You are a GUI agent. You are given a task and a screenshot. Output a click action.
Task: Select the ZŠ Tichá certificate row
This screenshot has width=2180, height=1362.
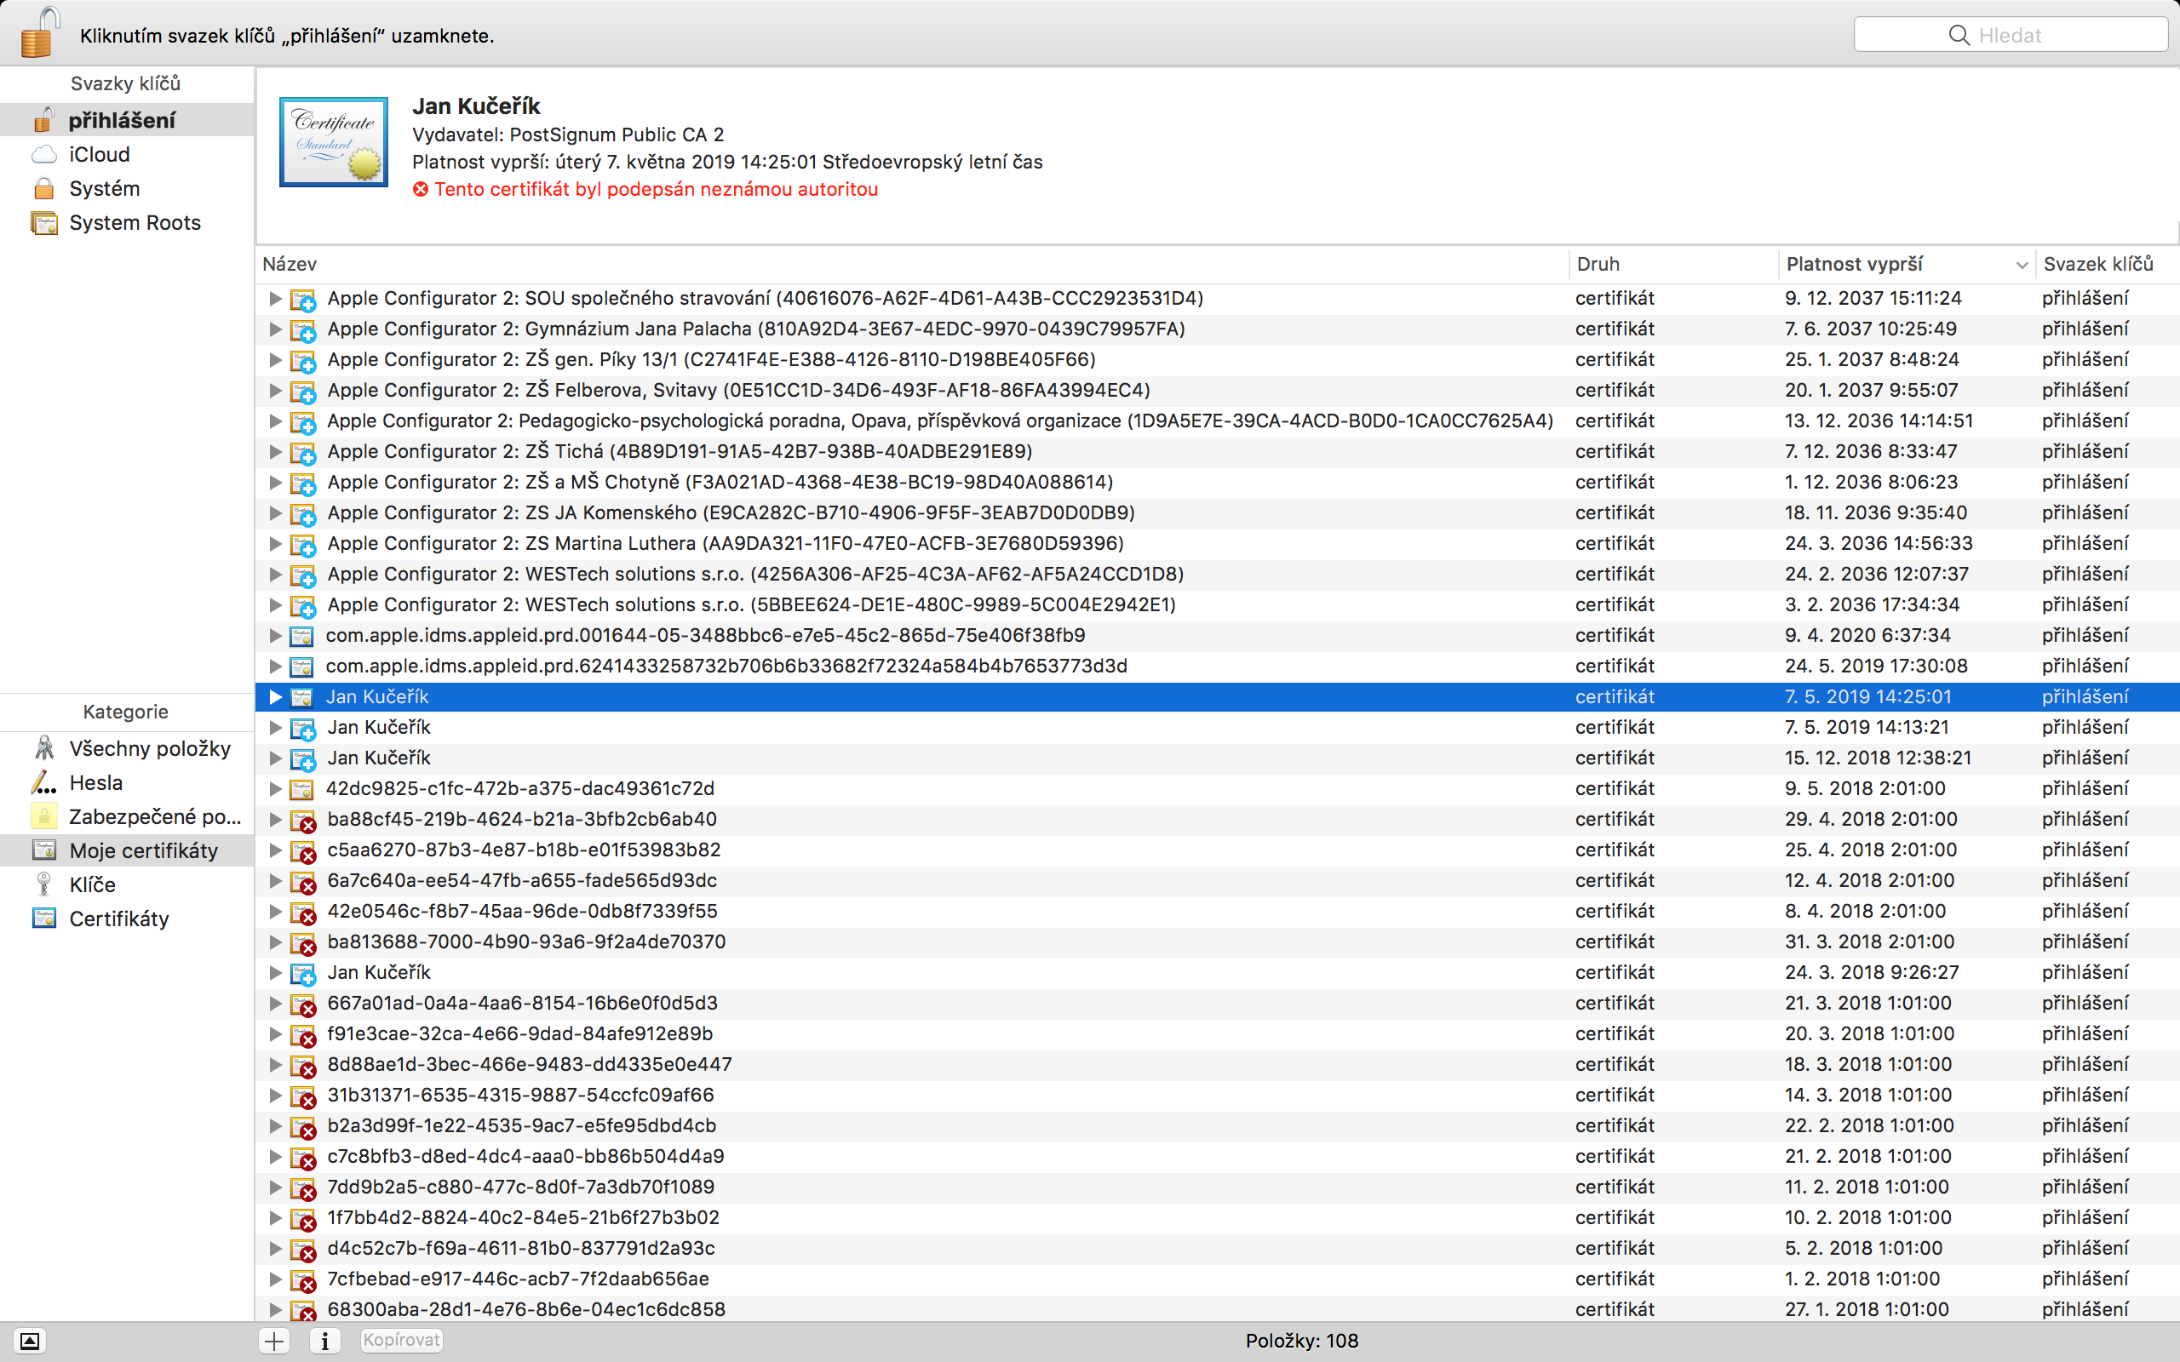click(x=680, y=451)
